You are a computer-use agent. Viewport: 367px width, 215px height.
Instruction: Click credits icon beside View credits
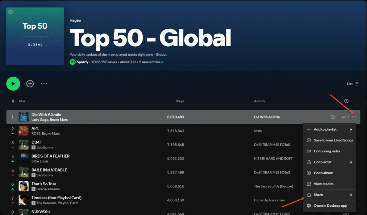pyautogui.click(x=309, y=184)
